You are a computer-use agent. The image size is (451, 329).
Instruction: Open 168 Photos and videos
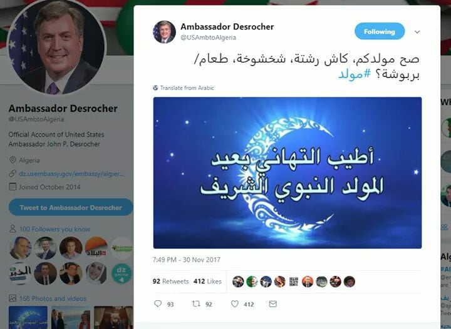(x=53, y=298)
